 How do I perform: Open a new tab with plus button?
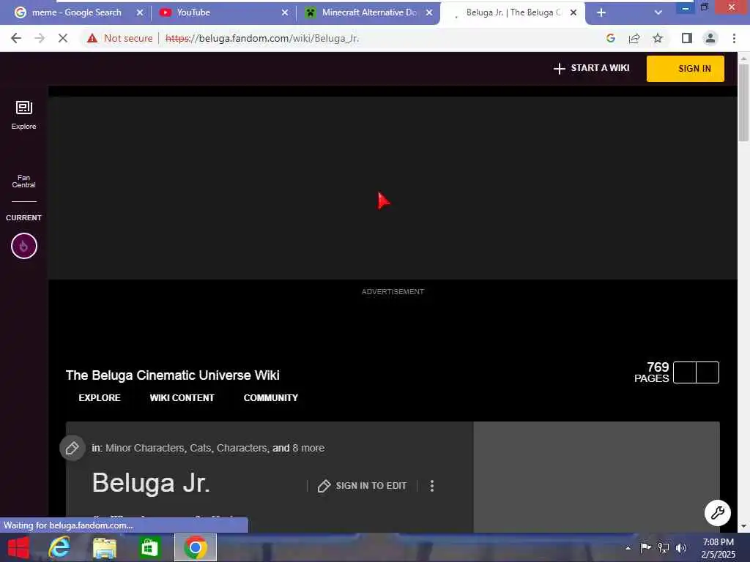coord(601,12)
